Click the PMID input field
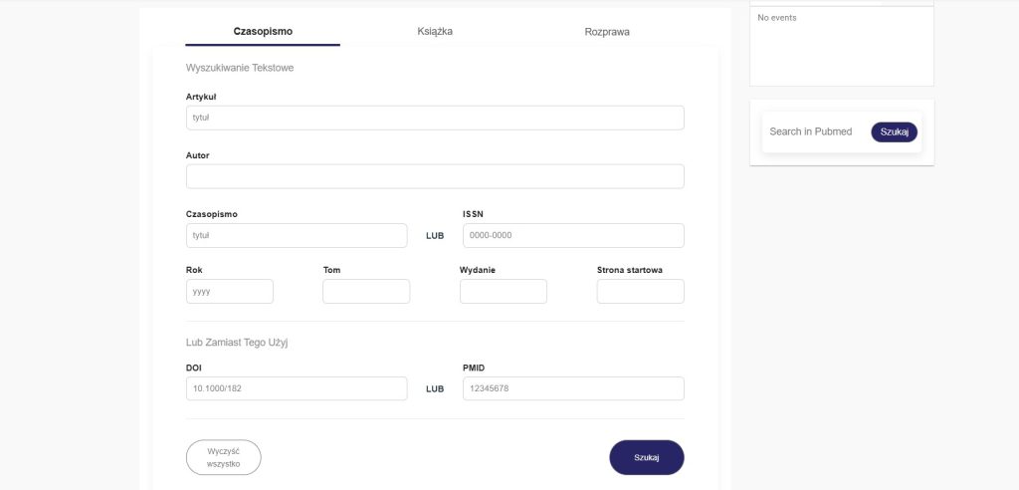This screenshot has height=490, width=1019. [573, 388]
